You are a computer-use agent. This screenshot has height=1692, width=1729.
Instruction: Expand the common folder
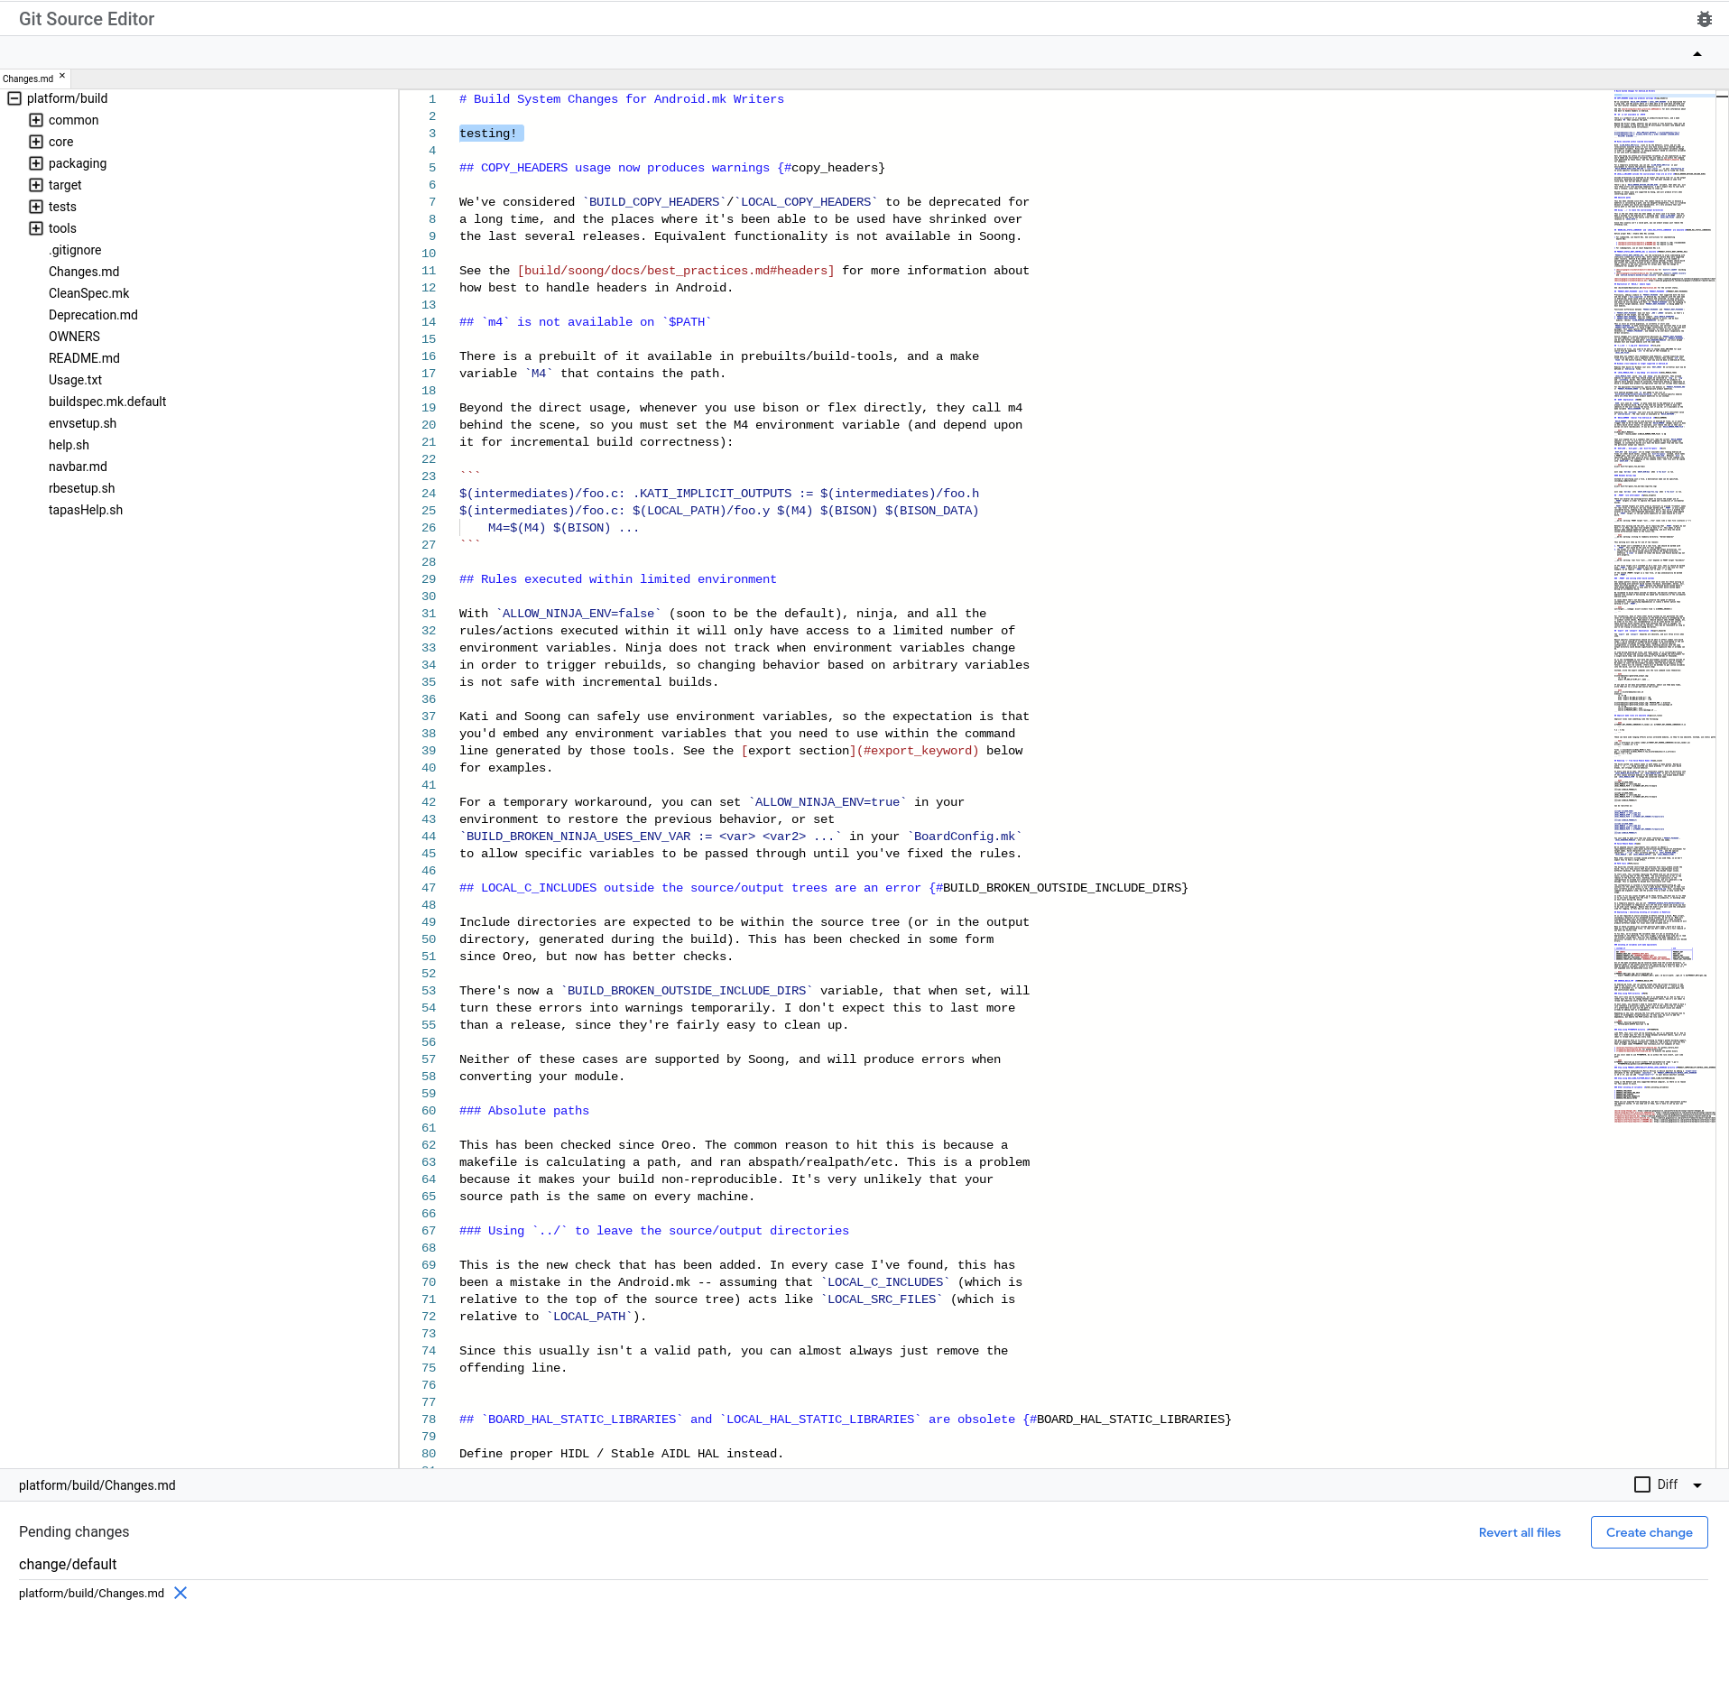tap(36, 119)
